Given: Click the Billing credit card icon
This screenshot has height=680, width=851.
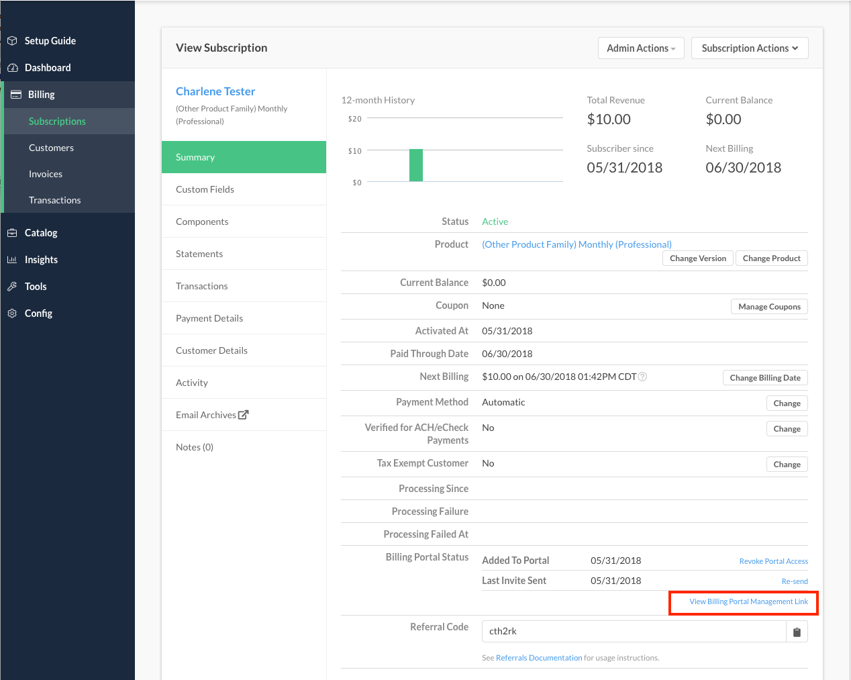Looking at the screenshot, I should [15, 95].
